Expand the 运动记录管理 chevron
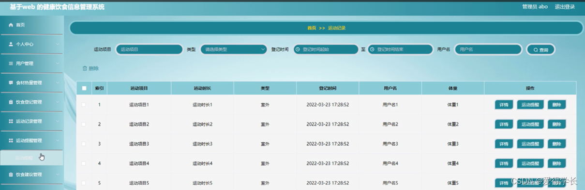The height and width of the screenshot is (190, 585). click(58, 121)
